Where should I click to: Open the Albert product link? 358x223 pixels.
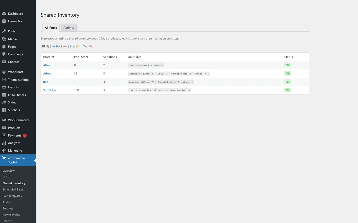[x=47, y=65]
